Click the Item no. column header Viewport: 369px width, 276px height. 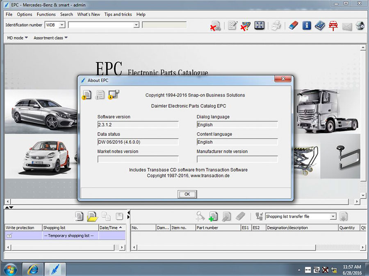click(x=183, y=228)
